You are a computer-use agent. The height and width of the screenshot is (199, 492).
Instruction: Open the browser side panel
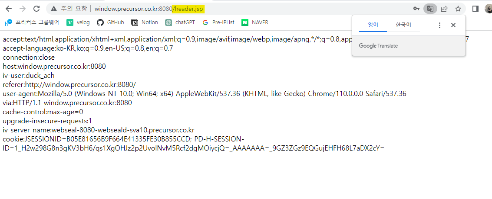[x=475, y=9]
